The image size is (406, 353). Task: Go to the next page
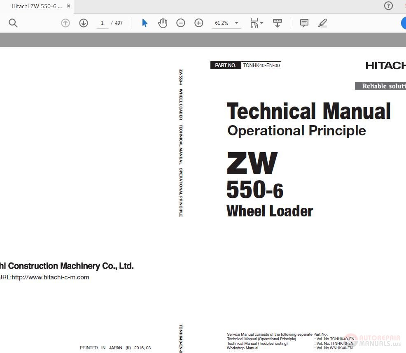(x=84, y=23)
